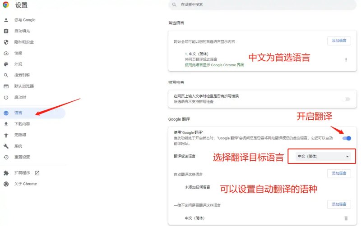Click the Chrome logo next to 设置
Screen dimensions: 361x226
(x=6, y=5)
